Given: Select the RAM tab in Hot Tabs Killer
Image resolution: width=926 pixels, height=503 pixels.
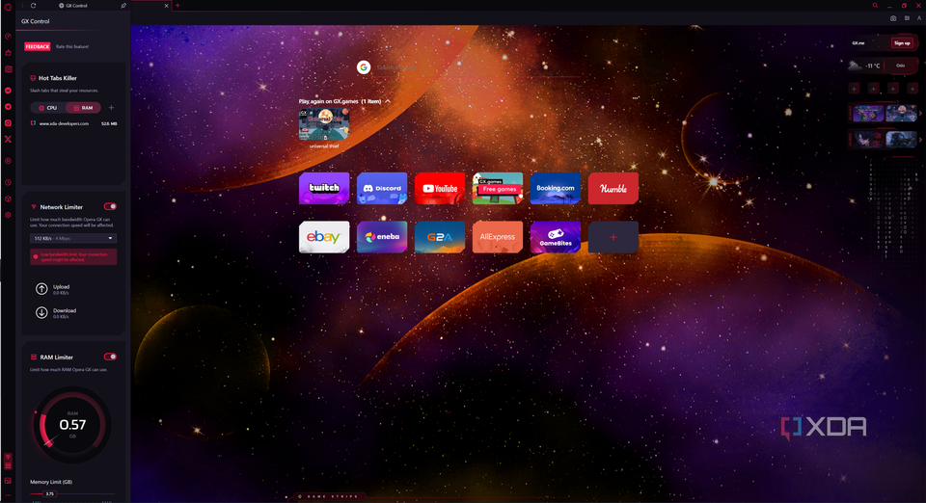Looking at the screenshot, I should (x=83, y=108).
